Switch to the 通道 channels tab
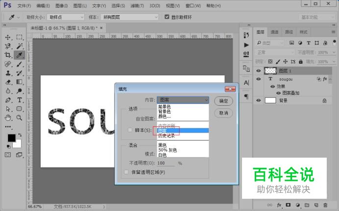Viewport: 339px width, 211px height. point(274,32)
